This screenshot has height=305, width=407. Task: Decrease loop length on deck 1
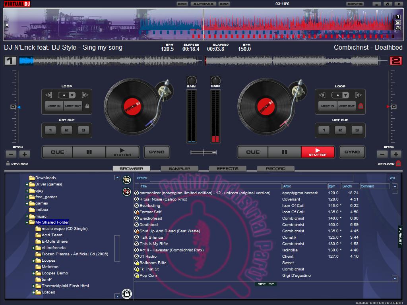48,95
